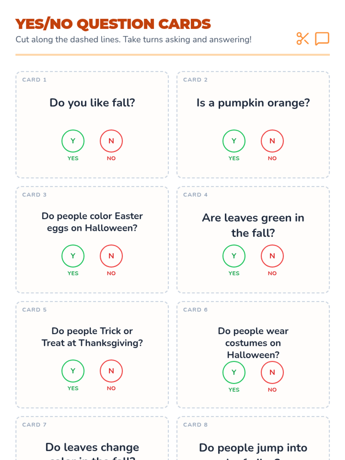Select Yes on Card 1 fall question
This screenshot has height=460, width=345.
tap(73, 141)
